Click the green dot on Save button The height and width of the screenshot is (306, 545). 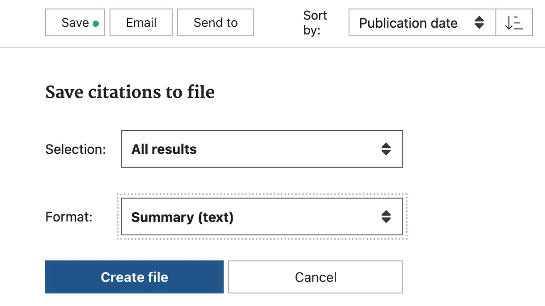click(x=95, y=24)
